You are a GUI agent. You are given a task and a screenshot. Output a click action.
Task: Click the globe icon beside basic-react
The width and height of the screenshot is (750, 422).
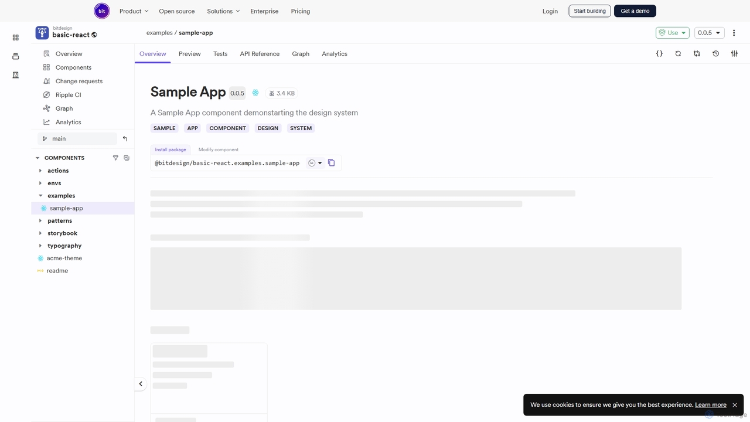pyautogui.click(x=94, y=35)
